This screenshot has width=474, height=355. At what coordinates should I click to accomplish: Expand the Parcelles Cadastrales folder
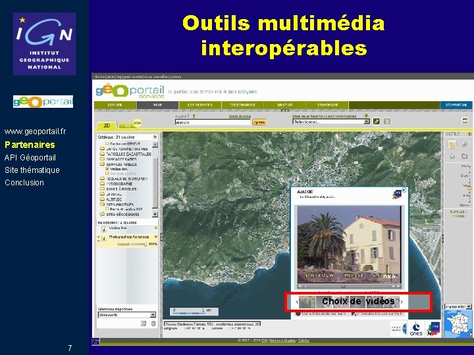[102, 154]
